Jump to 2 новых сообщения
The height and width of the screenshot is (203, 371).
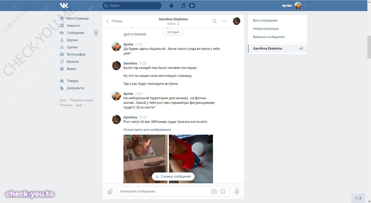tap(173, 177)
